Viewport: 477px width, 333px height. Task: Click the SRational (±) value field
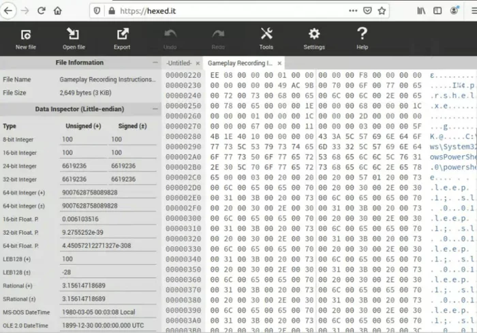point(108,299)
